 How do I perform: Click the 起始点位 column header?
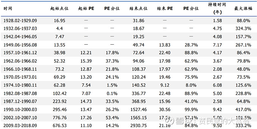59,8
